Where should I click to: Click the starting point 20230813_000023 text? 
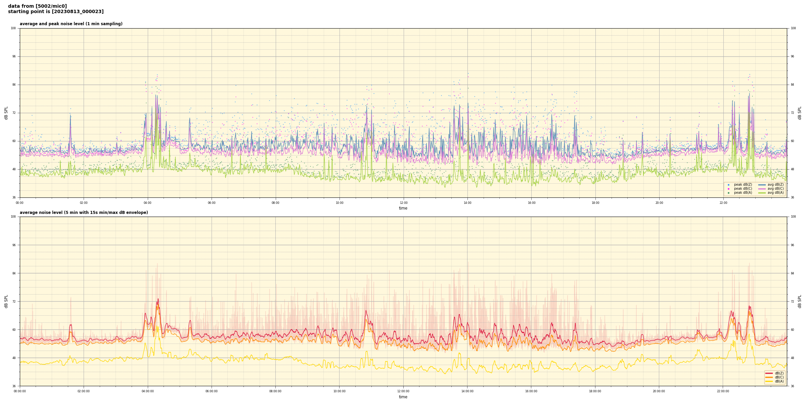(56, 12)
